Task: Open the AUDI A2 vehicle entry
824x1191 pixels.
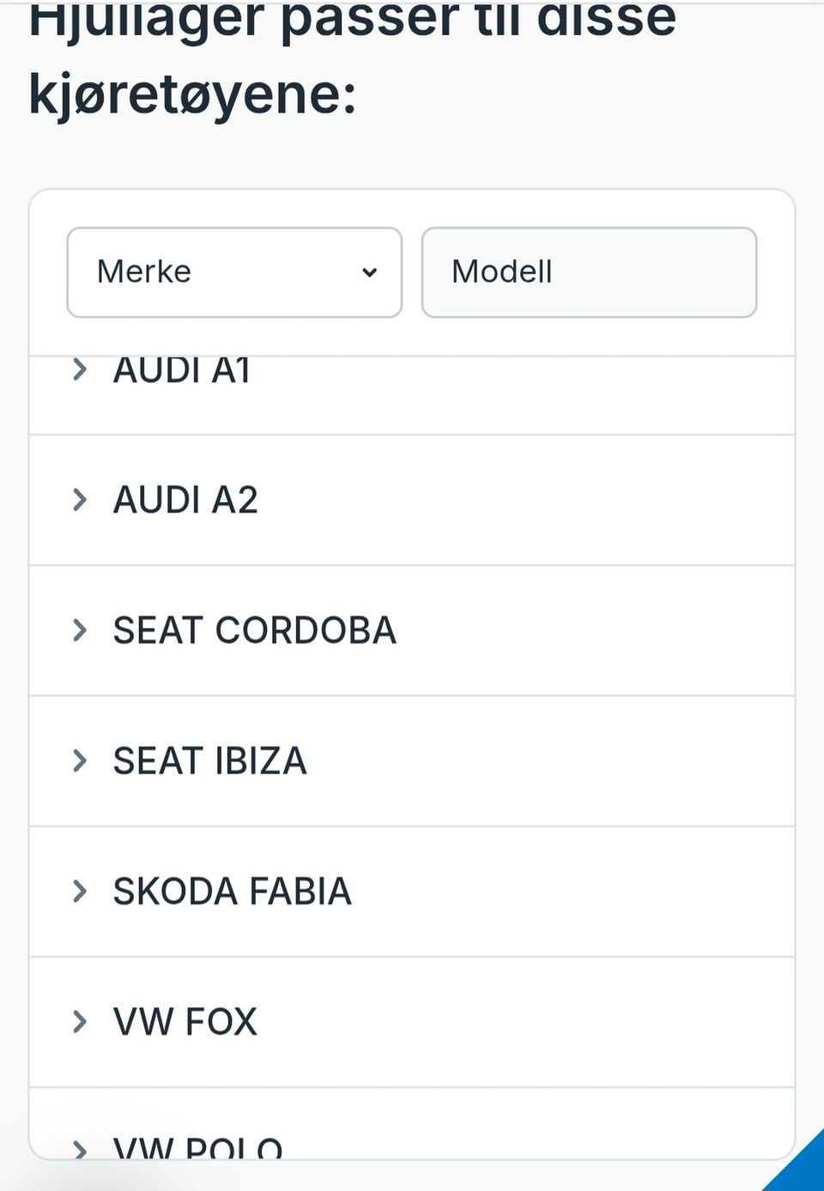Action: tap(185, 499)
